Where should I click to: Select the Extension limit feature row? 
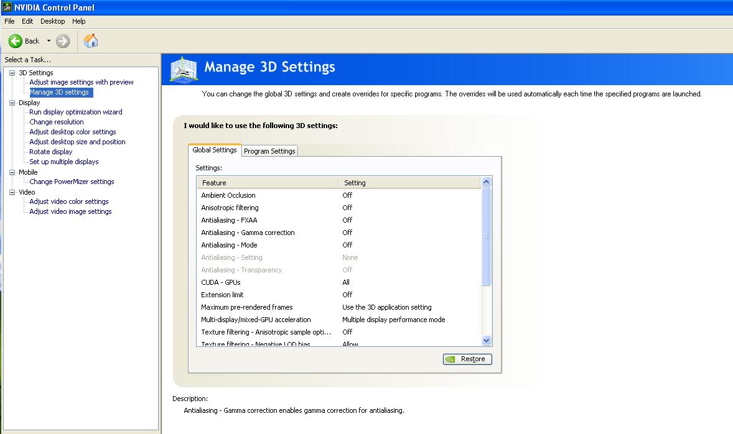point(339,295)
